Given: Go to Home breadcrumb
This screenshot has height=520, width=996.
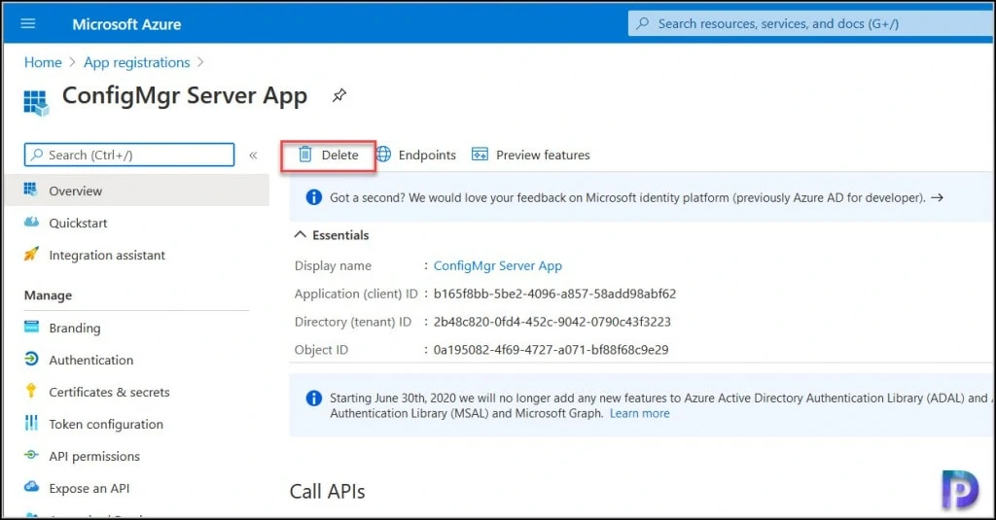Looking at the screenshot, I should point(43,62).
